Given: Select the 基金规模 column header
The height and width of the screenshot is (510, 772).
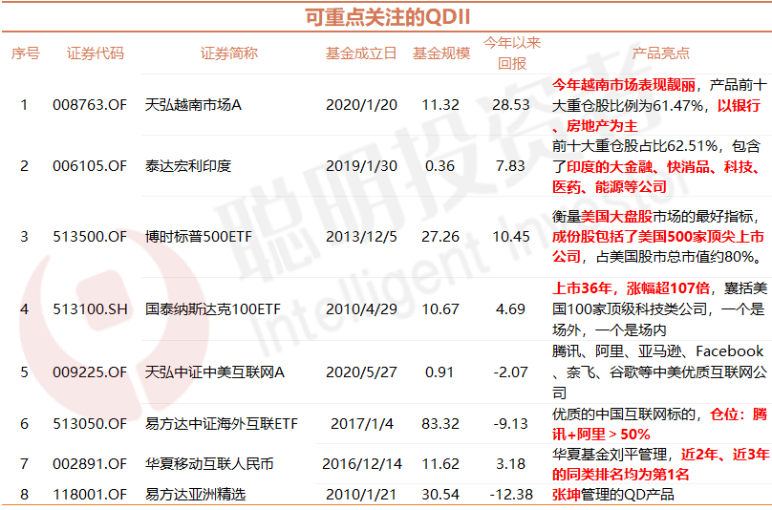Looking at the screenshot, I should tap(441, 53).
